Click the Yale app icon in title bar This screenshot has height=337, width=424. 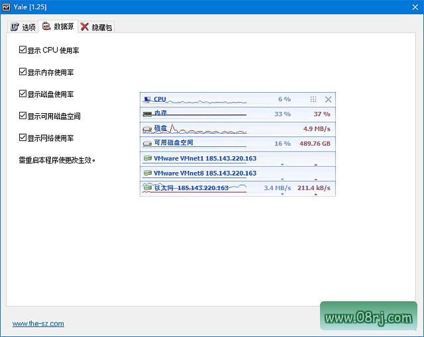click(6, 7)
